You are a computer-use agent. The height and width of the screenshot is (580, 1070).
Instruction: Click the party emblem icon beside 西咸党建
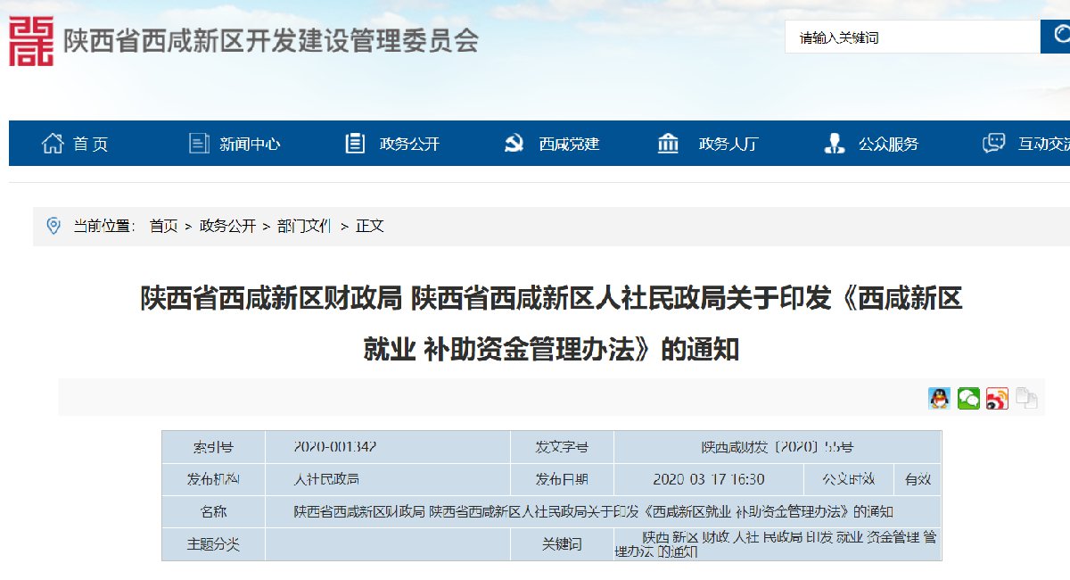pos(514,144)
